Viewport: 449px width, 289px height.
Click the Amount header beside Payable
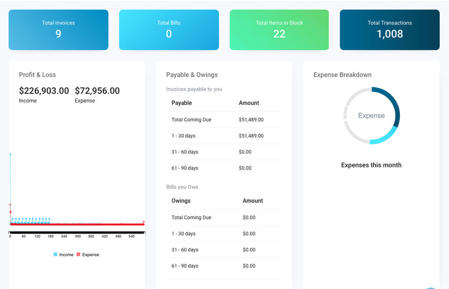[249, 103]
